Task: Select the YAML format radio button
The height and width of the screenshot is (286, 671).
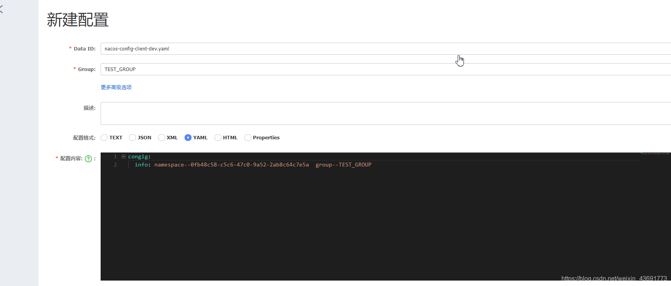Action: click(x=188, y=137)
